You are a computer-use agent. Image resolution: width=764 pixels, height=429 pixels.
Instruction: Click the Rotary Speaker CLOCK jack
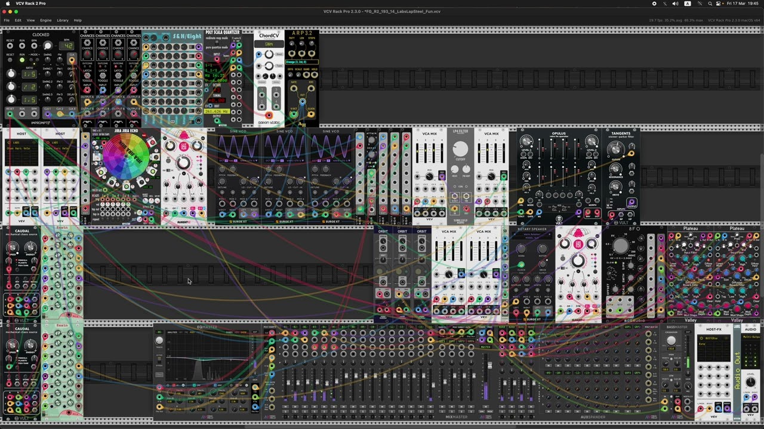point(521,265)
